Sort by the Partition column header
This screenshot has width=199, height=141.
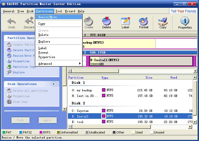point(84,77)
